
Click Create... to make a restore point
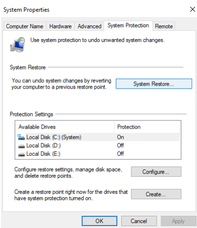156,194
